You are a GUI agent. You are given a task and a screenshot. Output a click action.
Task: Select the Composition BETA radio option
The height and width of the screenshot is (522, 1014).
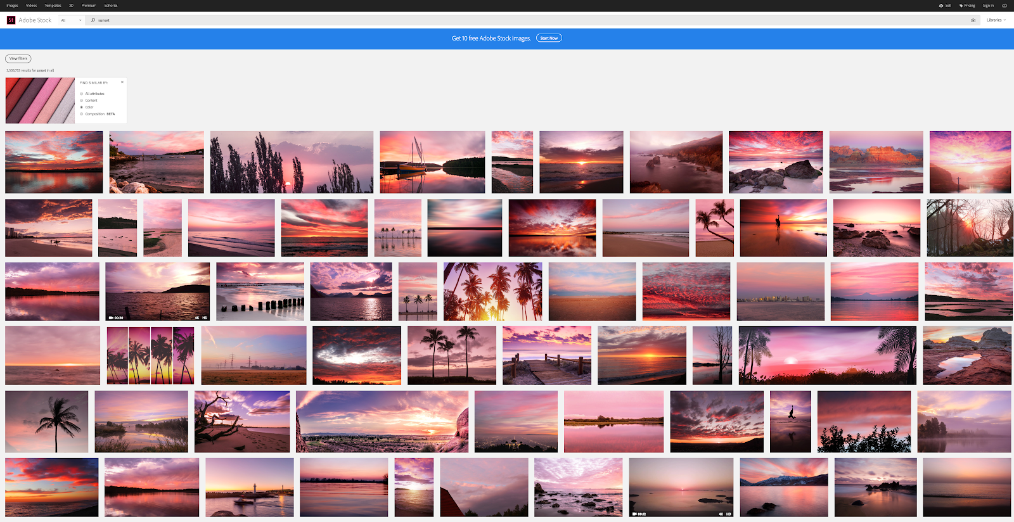[x=82, y=114]
